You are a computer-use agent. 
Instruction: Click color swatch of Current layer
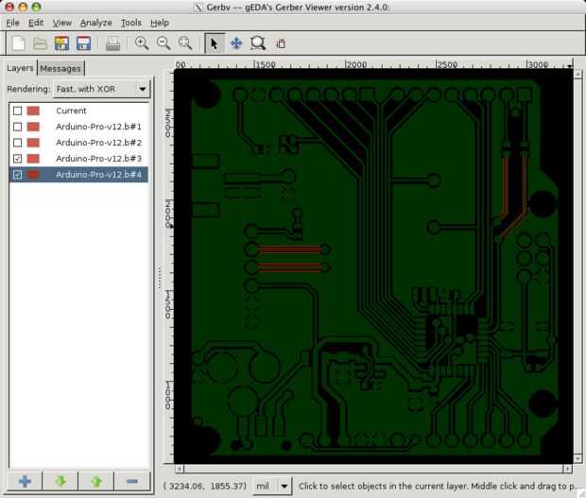tap(33, 111)
